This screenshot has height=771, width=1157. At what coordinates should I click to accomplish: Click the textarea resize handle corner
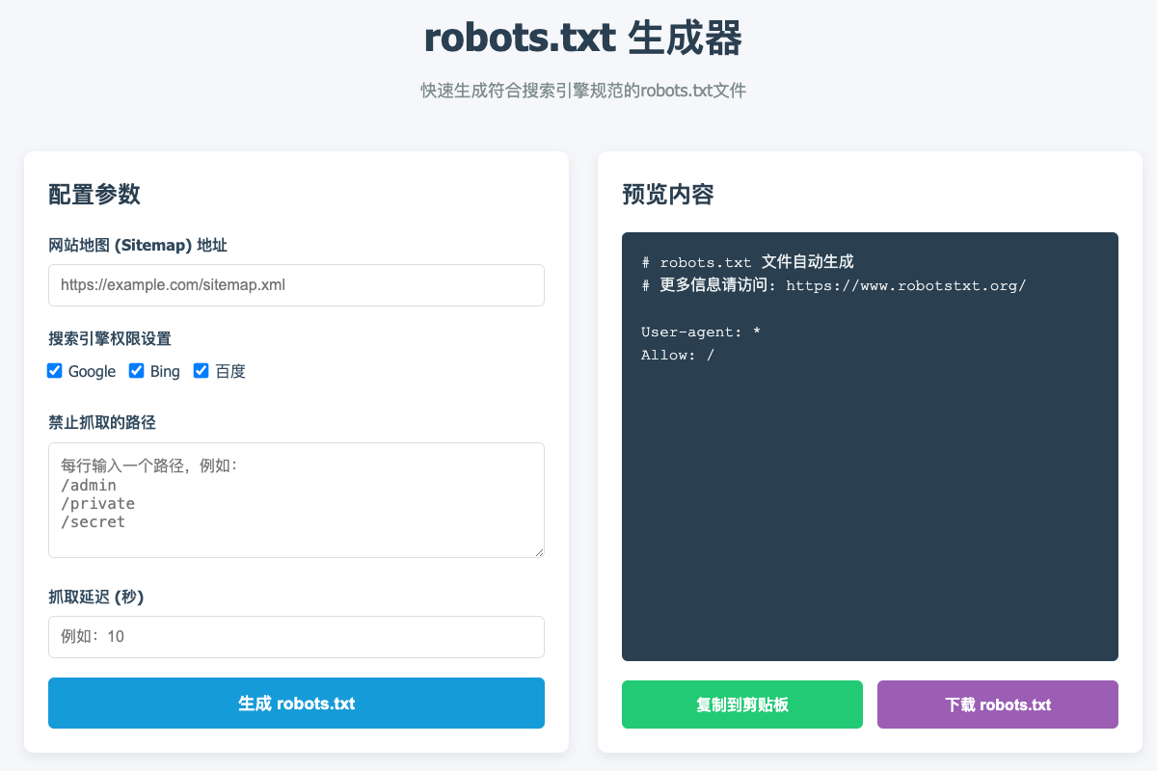click(539, 552)
